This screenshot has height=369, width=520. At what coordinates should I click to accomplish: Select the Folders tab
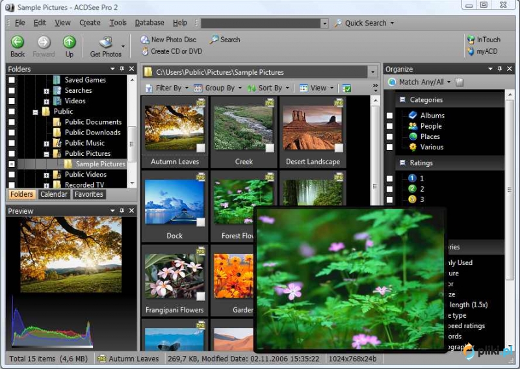point(21,194)
